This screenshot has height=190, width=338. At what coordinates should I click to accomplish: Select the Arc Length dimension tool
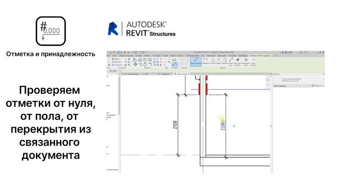pos(231,62)
